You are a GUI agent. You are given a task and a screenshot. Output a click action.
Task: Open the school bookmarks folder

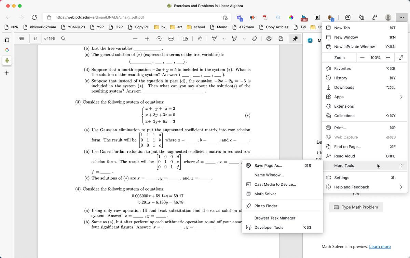196,27
